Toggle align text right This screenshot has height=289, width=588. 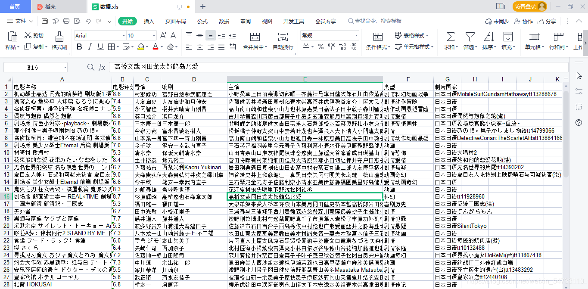tap(210, 47)
